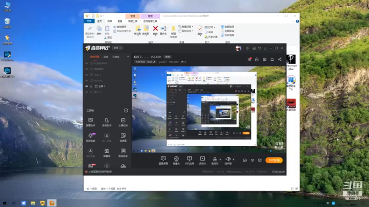
Task: Toggle visibility of 全屏 1 source
Action: point(87,86)
